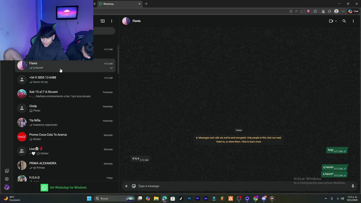This screenshot has height=203, width=361.
Task: Click the Type a message field
Action: (x=243, y=186)
